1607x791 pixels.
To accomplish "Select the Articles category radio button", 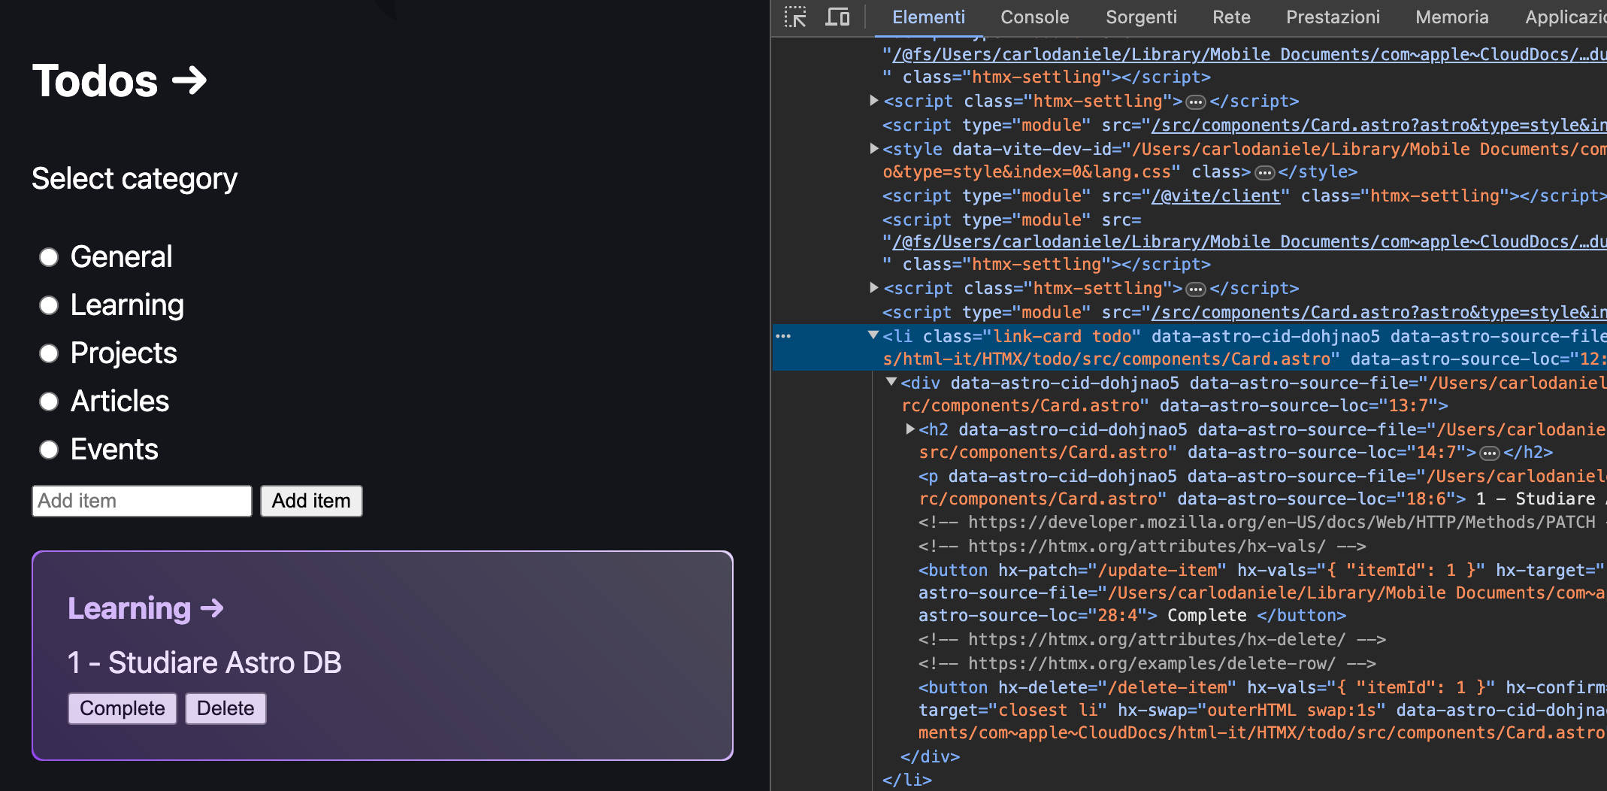I will tap(49, 402).
